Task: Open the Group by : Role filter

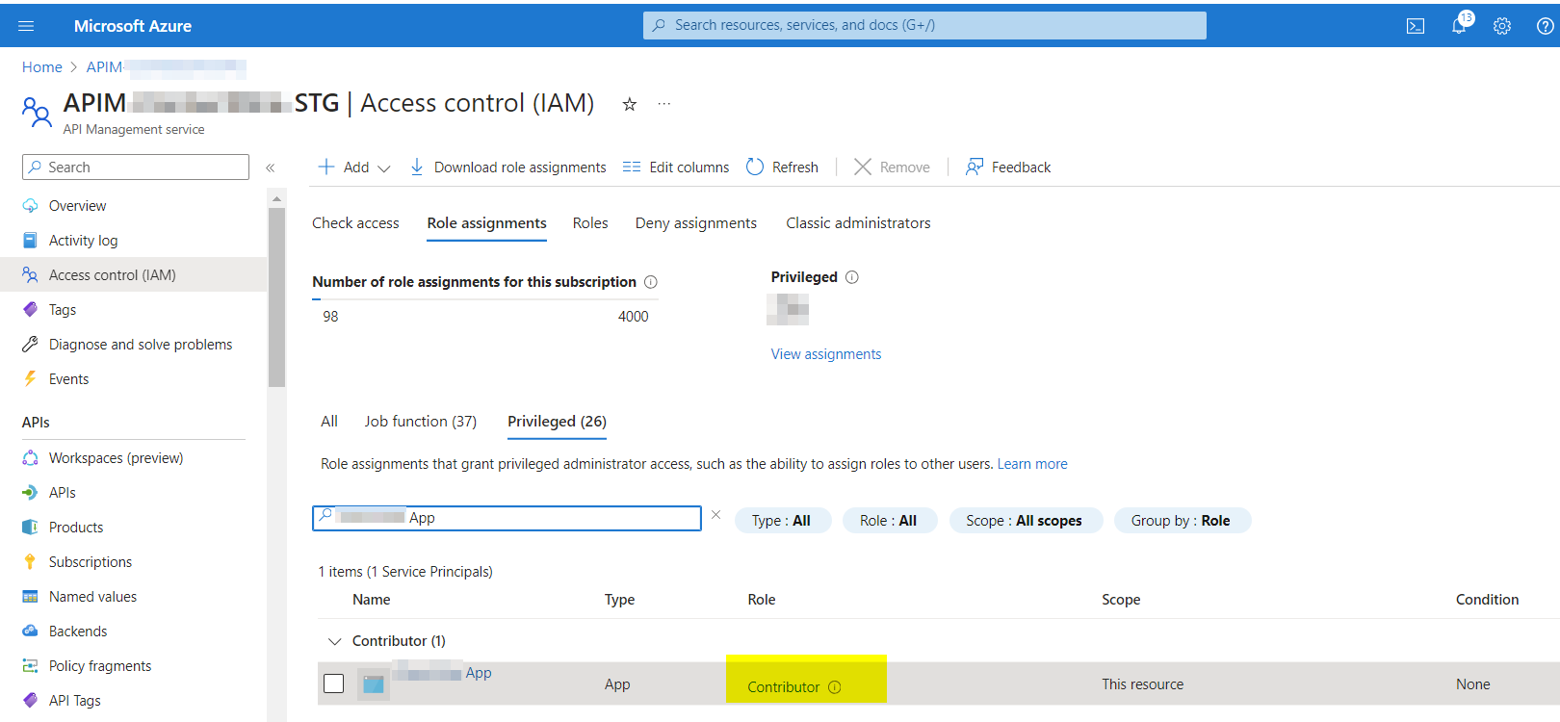Action: pos(1181,521)
